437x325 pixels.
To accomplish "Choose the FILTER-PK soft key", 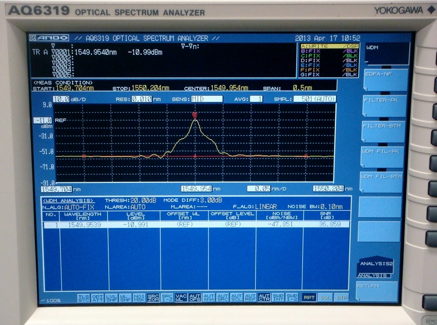I will (x=384, y=106).
